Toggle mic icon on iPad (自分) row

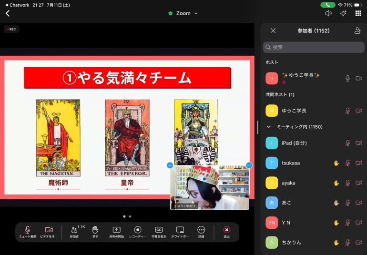[347, 143]
